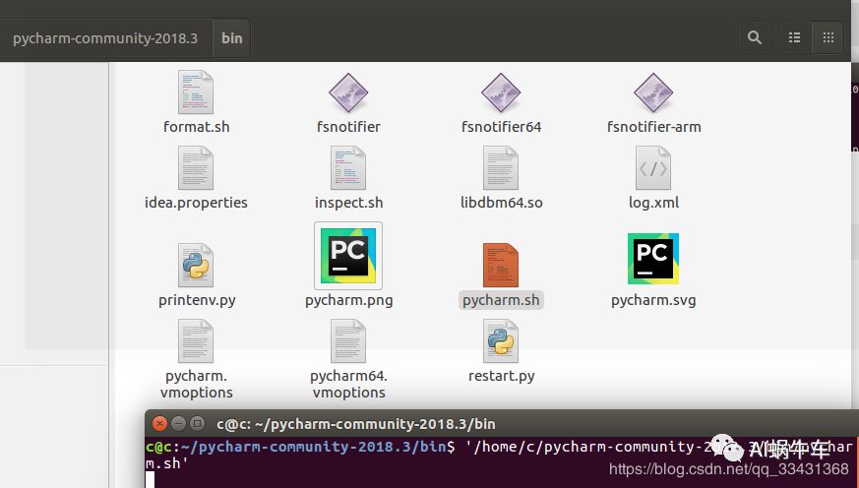859x488 pixels.
Task: Select the pycharm.svg image icon
Action: [x=653, y=259]
